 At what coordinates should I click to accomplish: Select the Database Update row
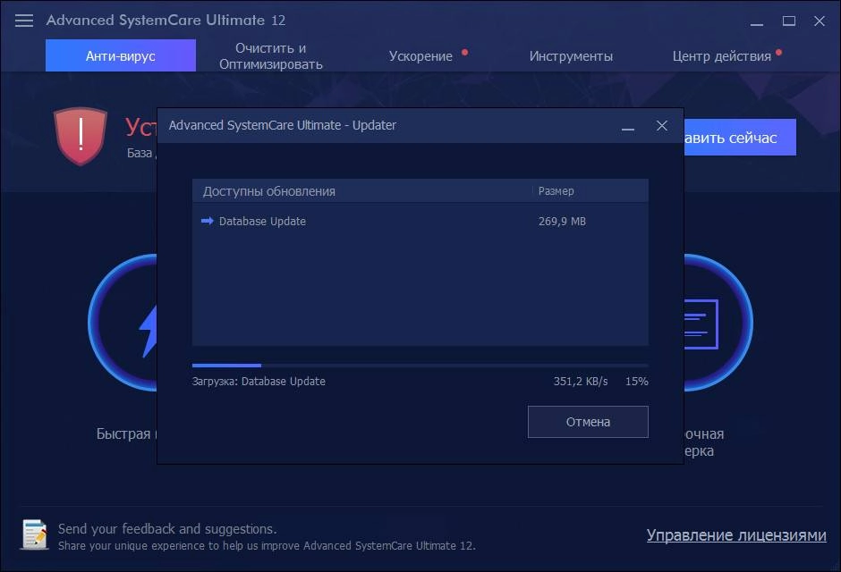tap(420, 221)
